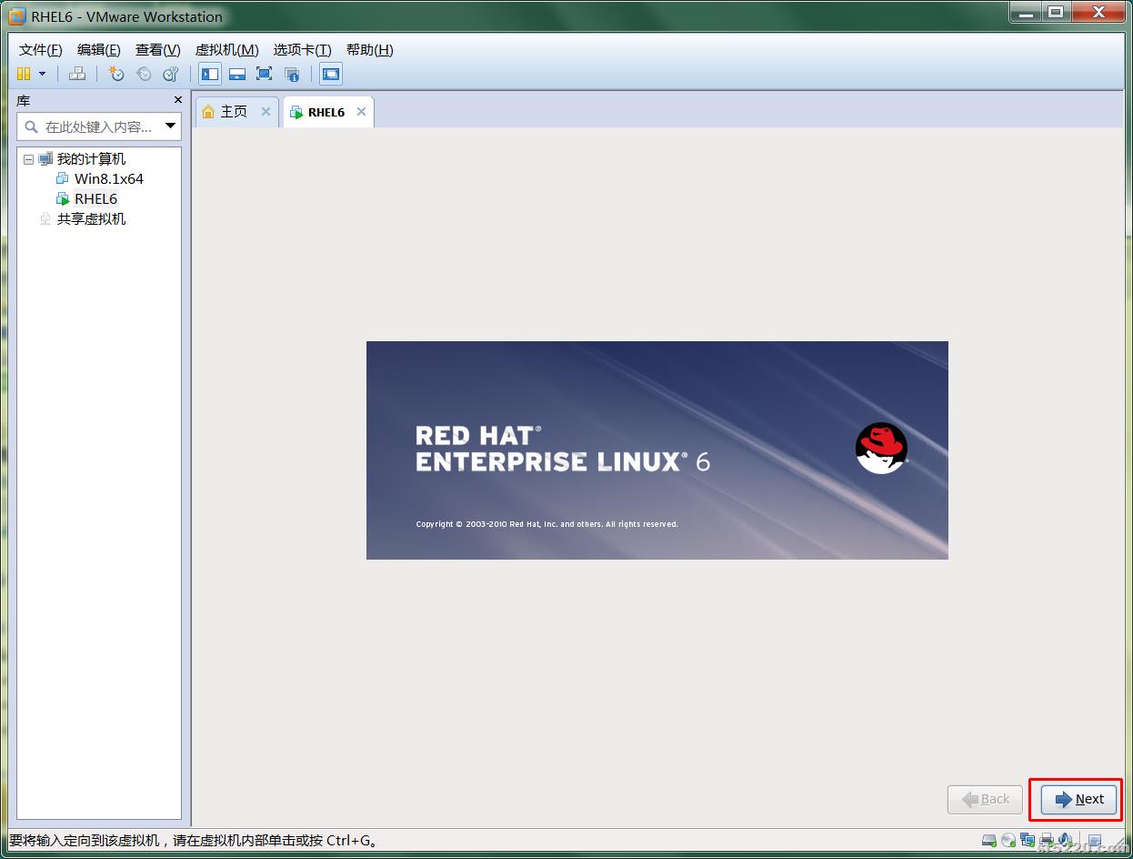Open the 编辑(E) menu
1133x859 pixels.
(99, 49)
